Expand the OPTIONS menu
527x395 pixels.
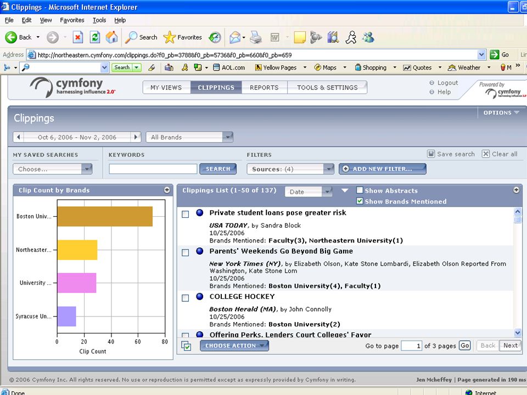[501, 112]
